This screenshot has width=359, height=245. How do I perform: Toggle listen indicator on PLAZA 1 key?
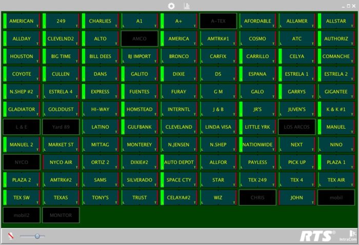pos(320,162)
